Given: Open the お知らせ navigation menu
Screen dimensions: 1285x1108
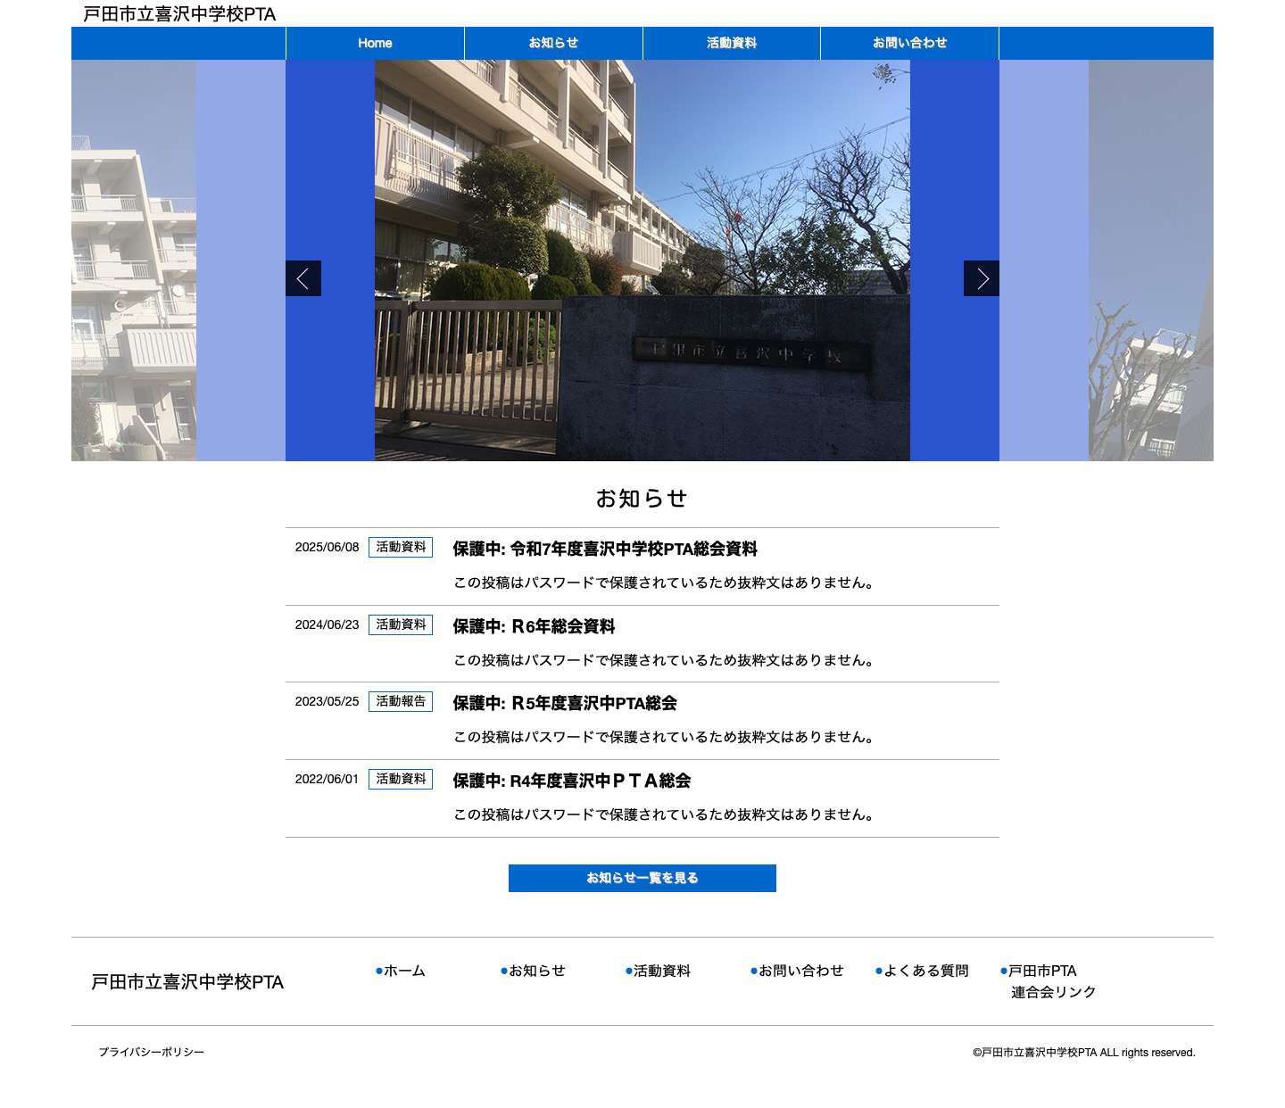Looking at the screenshot, I should pyautogui.click(x=552, y=43).
